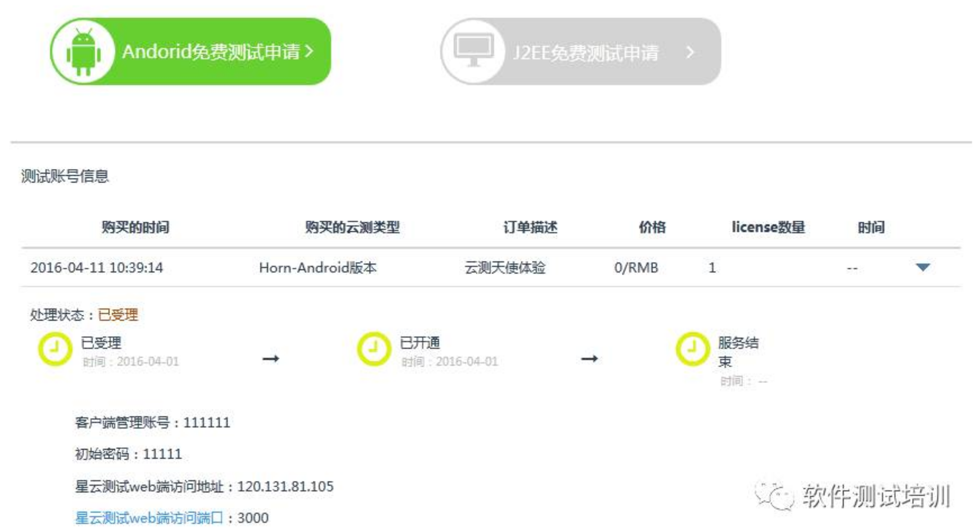The width and height of the screenshot is (974, 532).
Task: Click the web address 120.131.81.105 text
Action: tap(285, 487)
